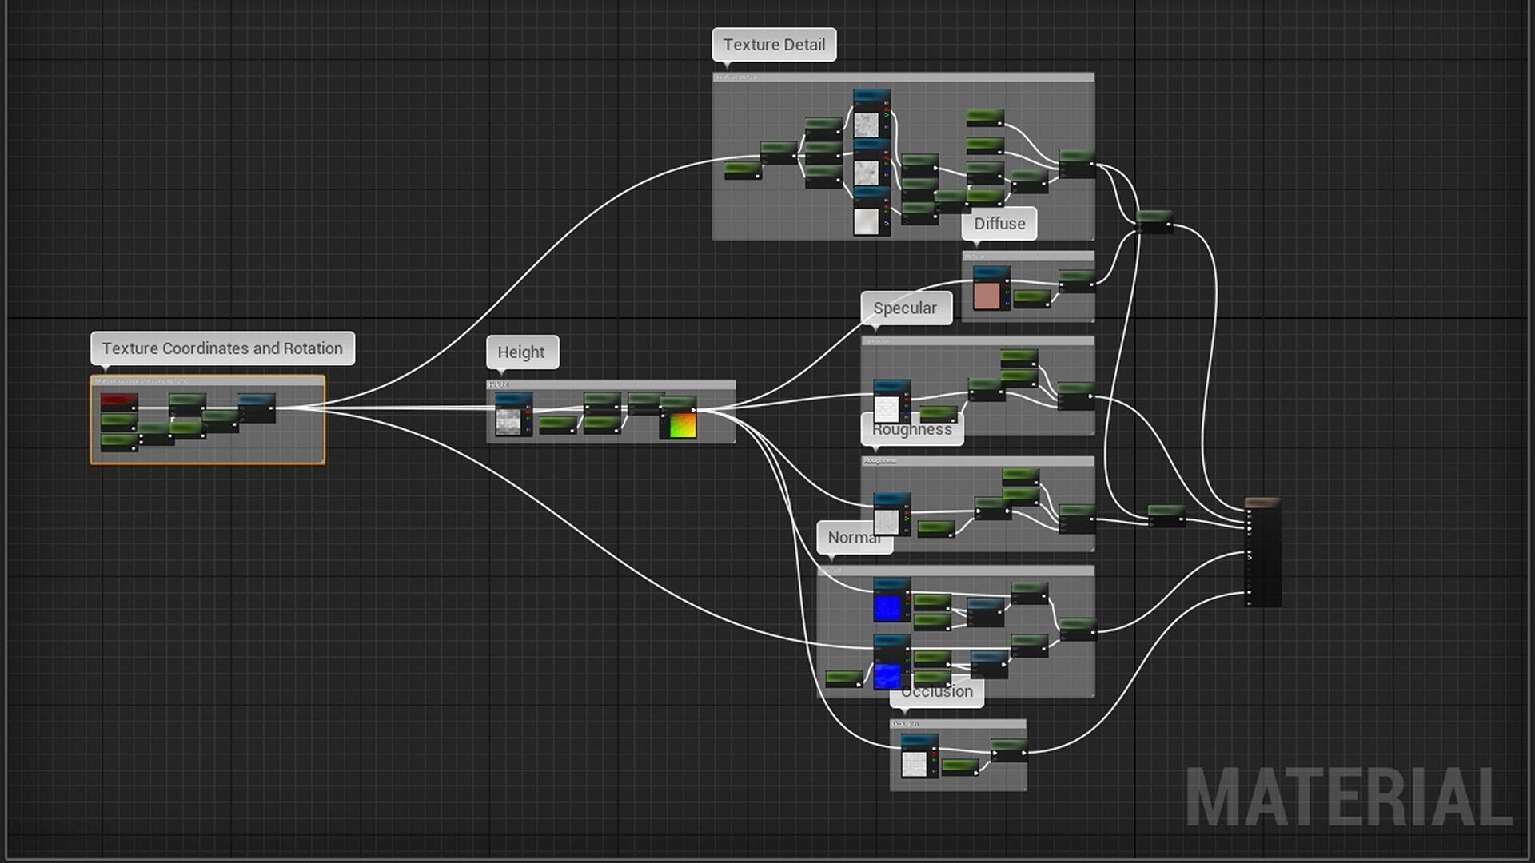Click the pink Diffuse texture swatch

pyautogui.click(x=987, y=295)
